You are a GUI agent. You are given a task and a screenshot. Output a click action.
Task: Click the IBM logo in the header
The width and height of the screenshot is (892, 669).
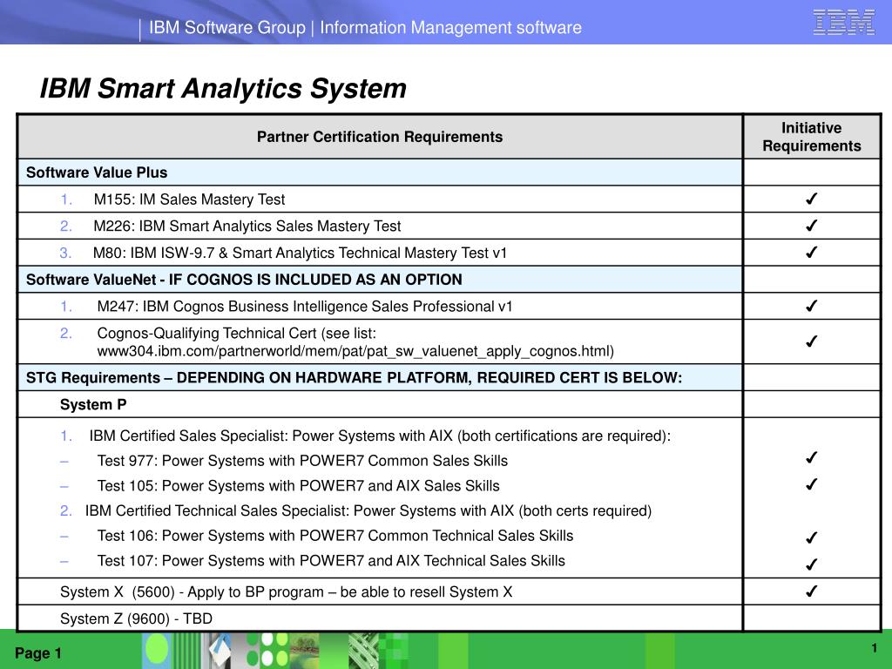[843, 23]
